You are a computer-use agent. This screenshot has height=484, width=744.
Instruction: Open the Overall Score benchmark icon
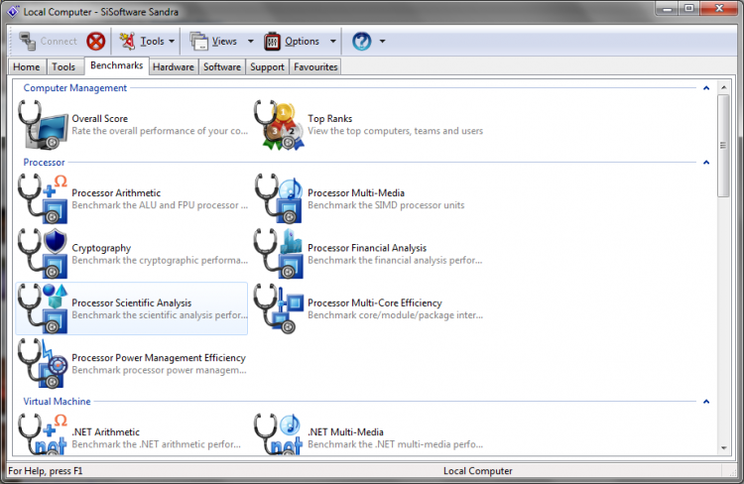[43, 125]
